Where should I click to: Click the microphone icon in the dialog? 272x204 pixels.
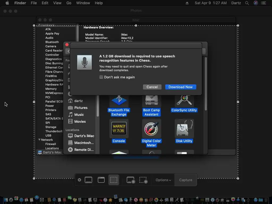[84, 62]
